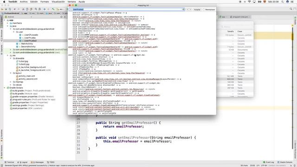Click the Undo arrow in Android Studio toolbar
297x167 pixels.
coord(14,9)
